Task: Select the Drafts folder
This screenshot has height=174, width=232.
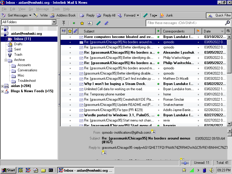Action: (18, 44)
